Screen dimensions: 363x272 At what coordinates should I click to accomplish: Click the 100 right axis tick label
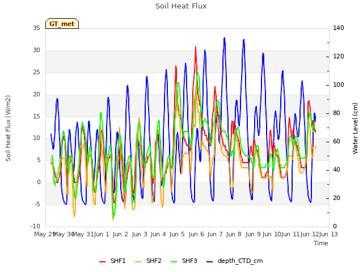[x=339, y=85]
